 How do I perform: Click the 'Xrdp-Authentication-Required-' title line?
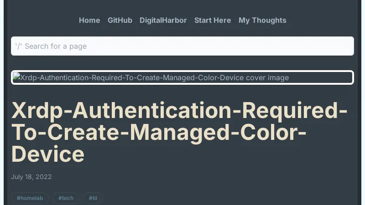click(179, 111)
